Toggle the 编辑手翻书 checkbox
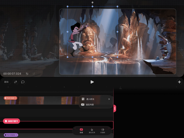 [6, 121]
